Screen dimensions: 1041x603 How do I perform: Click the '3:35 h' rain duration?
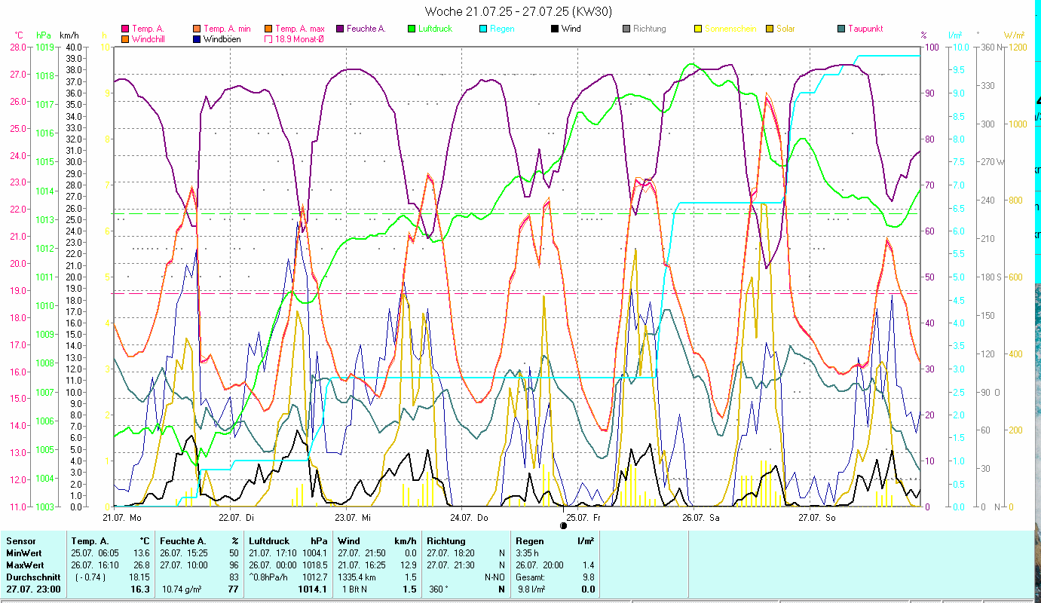coord(528,553)
